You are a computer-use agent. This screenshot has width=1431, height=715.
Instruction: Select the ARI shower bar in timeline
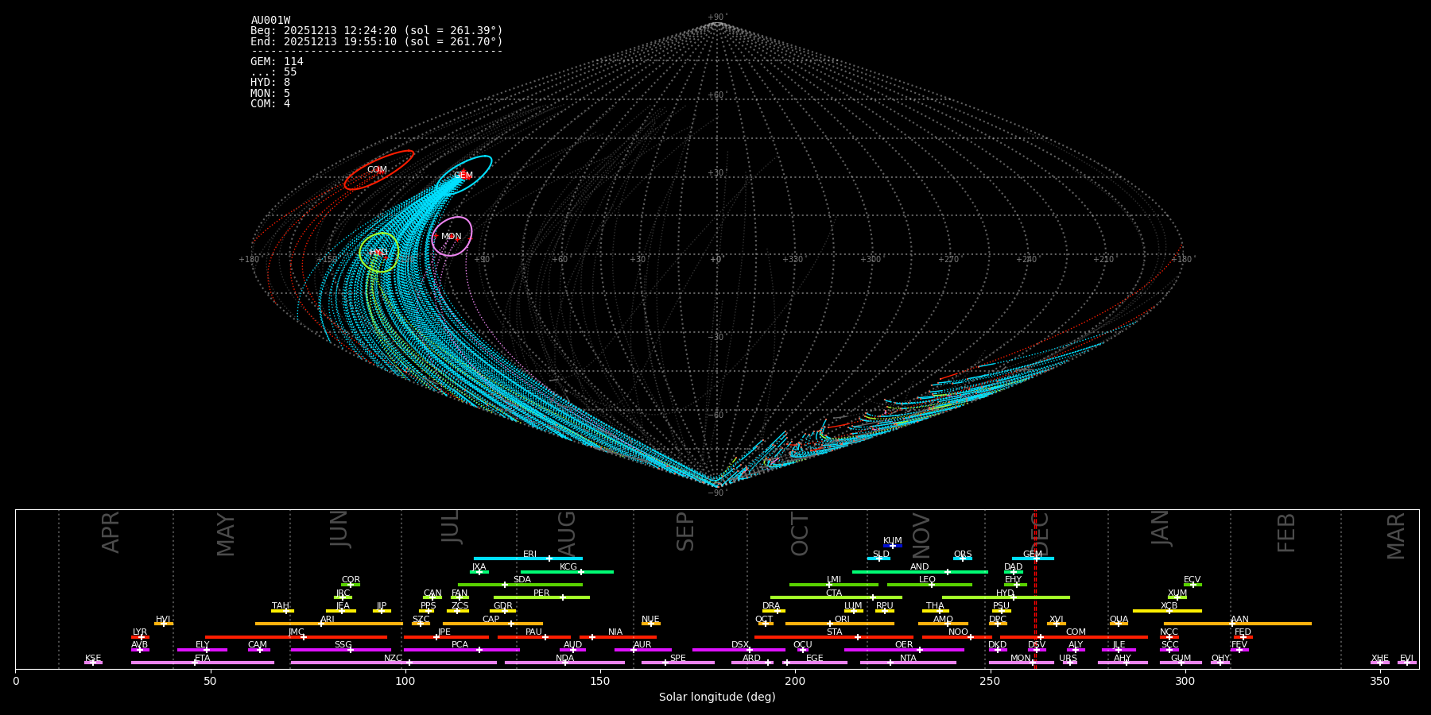point(329,624)
